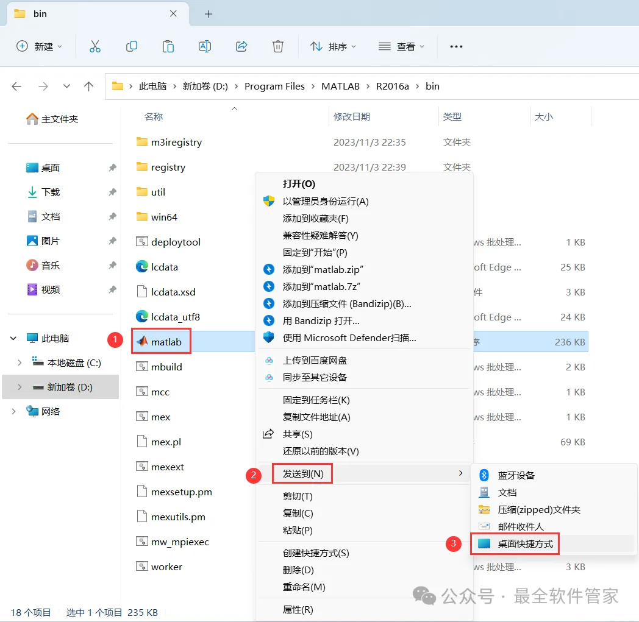Choose 共享(S) in context menu

298,434
